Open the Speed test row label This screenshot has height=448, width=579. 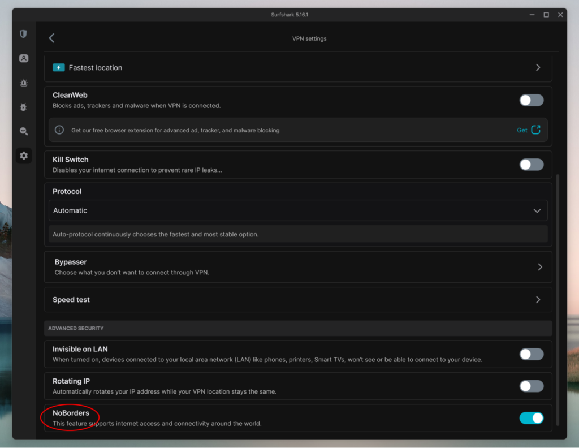[71, 300]
